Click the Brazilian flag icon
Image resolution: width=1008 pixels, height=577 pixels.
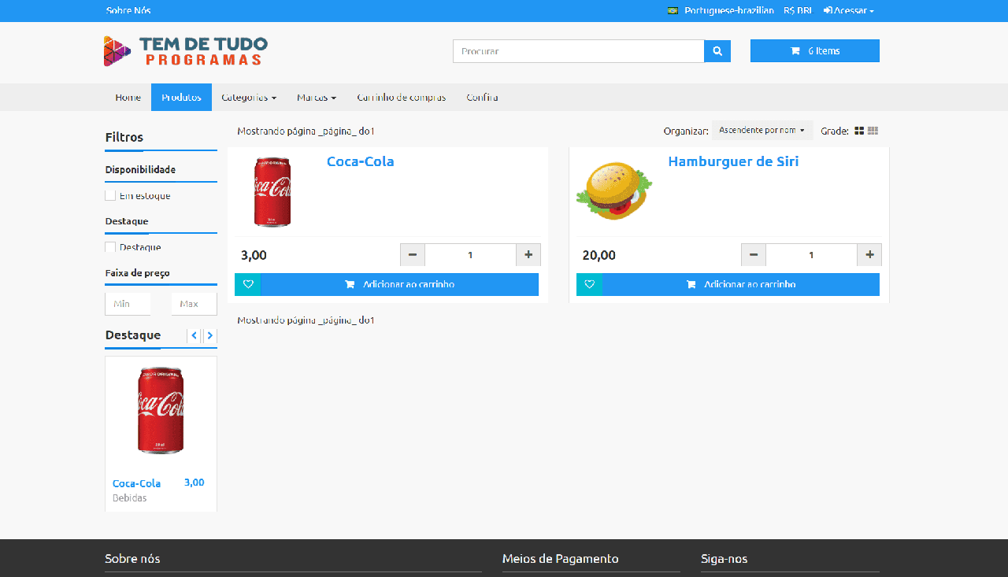tap(672, 10)
